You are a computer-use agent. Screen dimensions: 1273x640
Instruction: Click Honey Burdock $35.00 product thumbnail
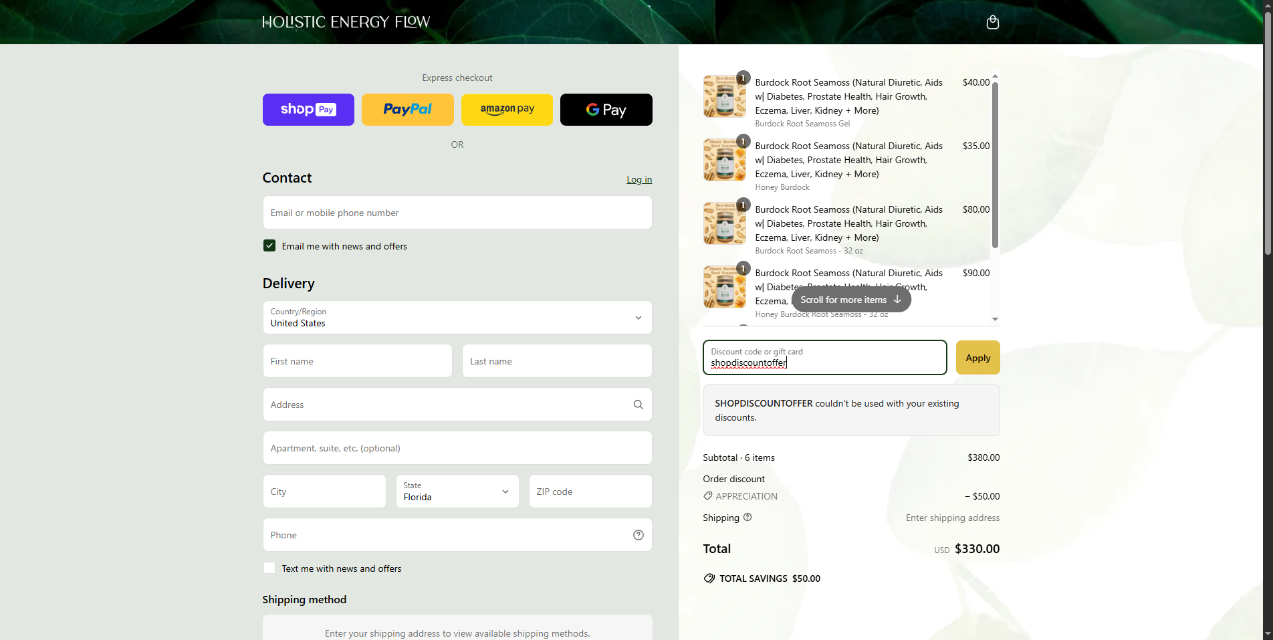(725, 160)
